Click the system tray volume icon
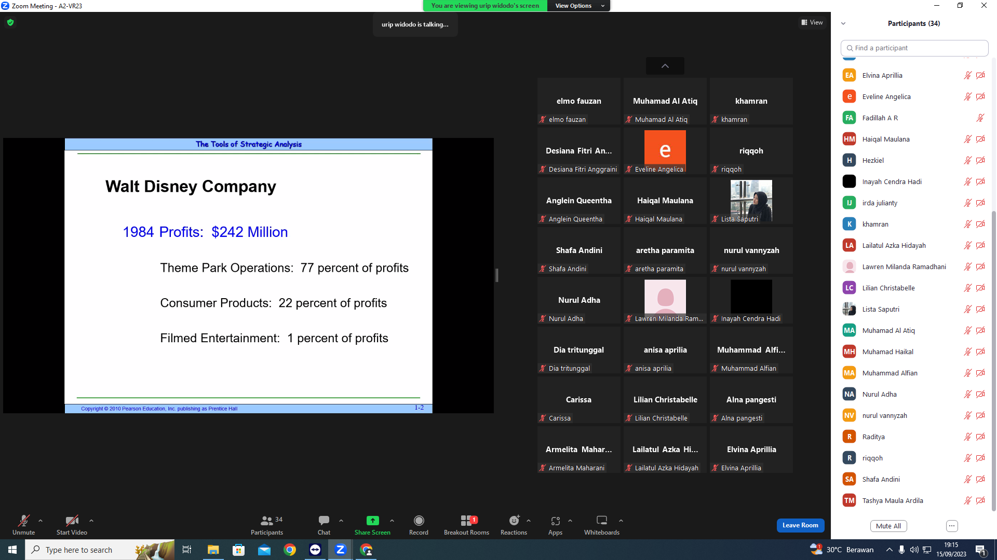This screenshot has width=997, height=560. pos(914,550)
